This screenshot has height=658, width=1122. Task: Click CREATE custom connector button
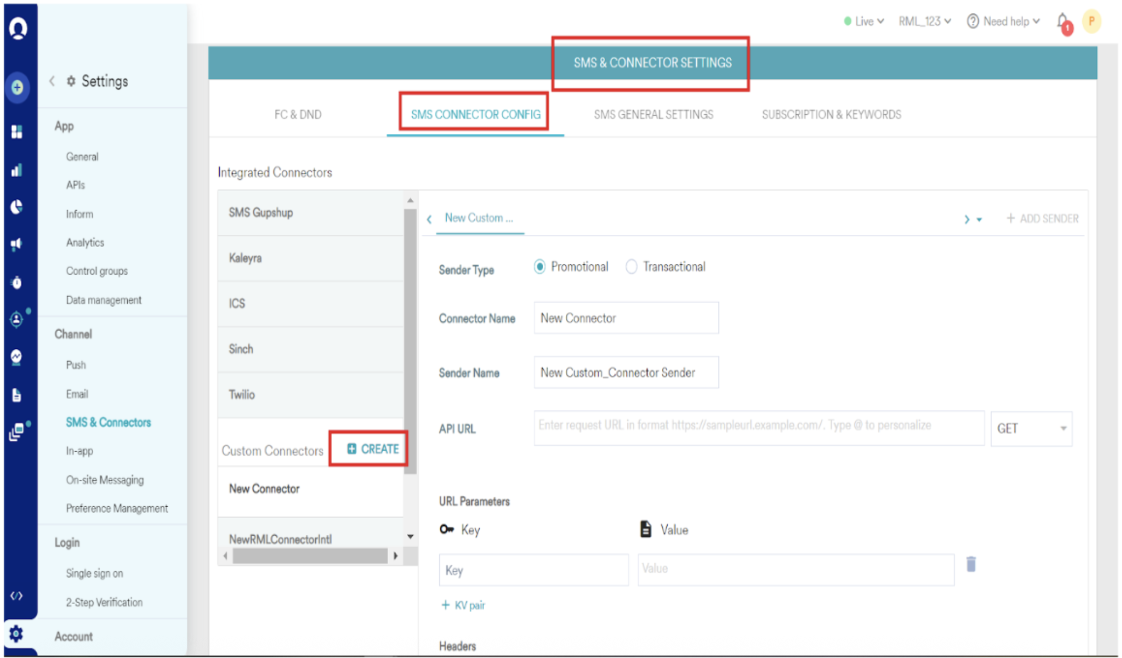tap(373, 449)
